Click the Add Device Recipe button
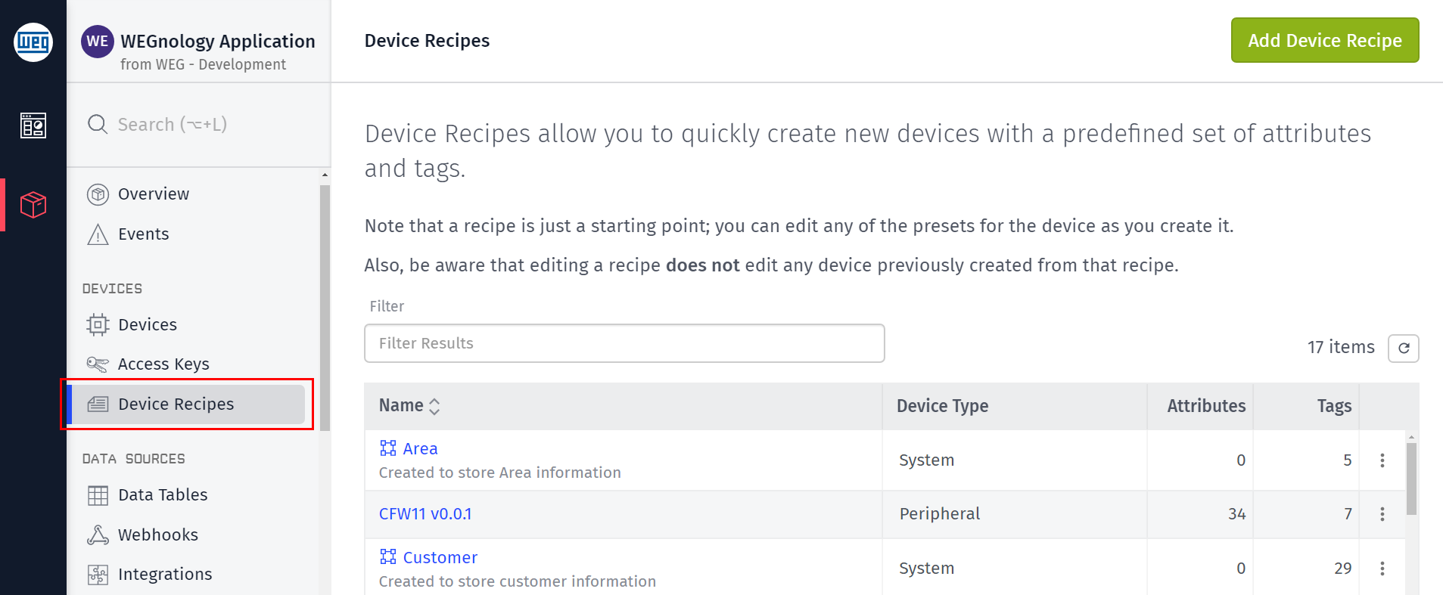This screenshot has height=595, width=1443. (1325, 40)
